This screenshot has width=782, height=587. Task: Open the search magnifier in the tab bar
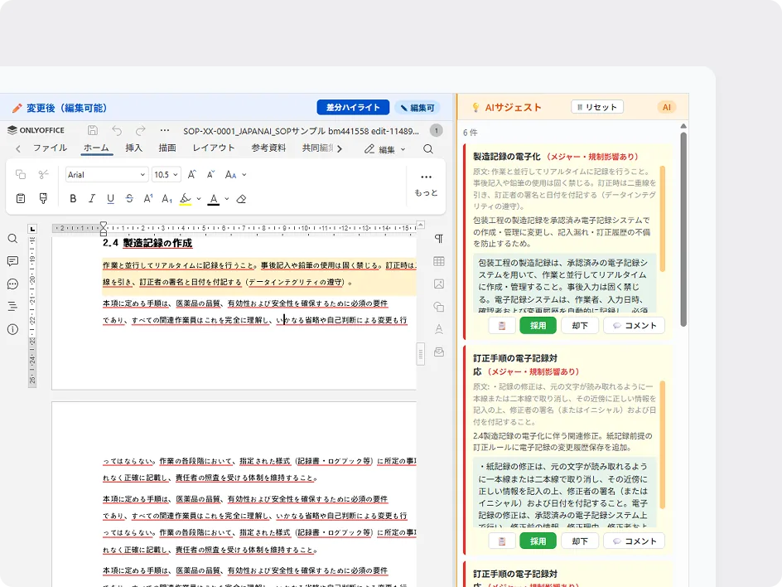tap(428, 148)
